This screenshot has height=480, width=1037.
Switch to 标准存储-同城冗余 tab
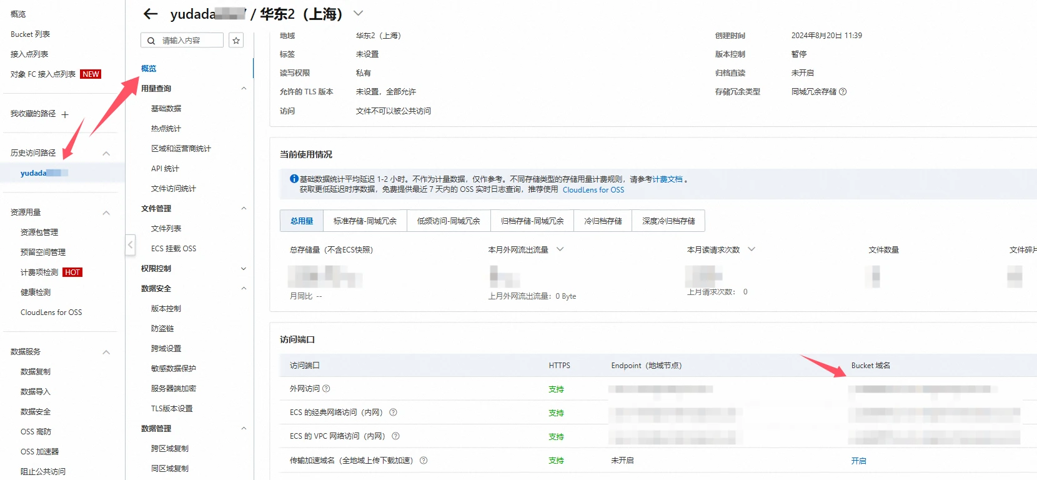tap(365, 221)
